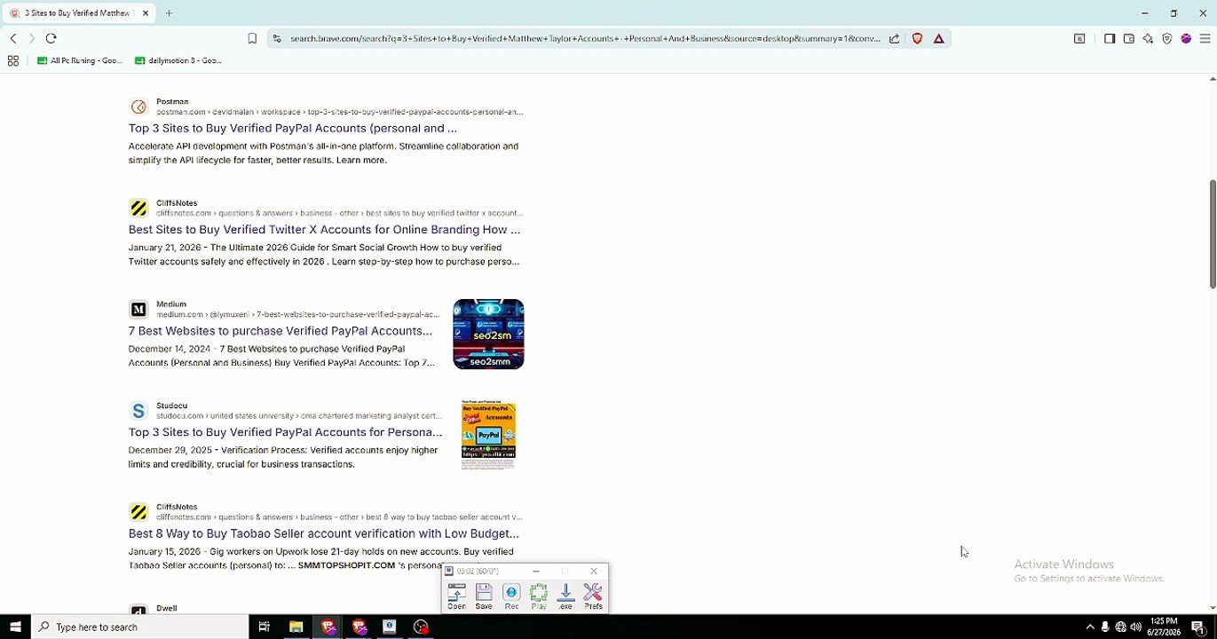Close the recorder window
Viewport: 1217px width, 639px height.
coord(594,572)
